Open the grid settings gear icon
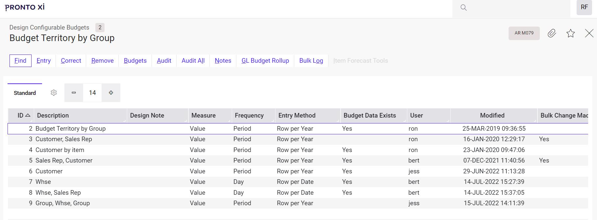 pos(54,93)
